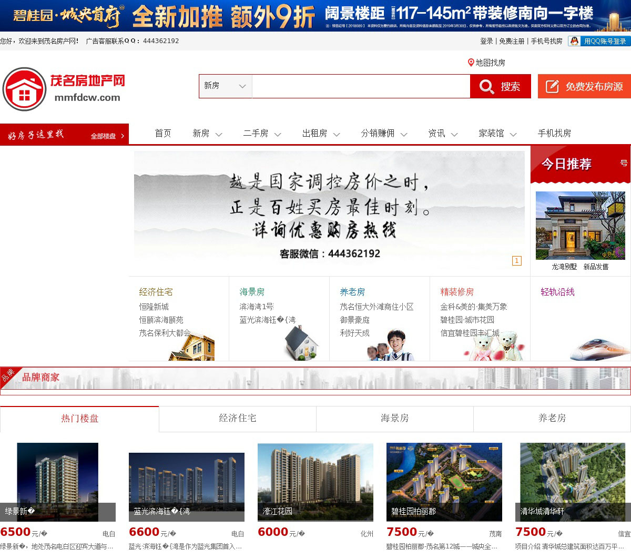Screen dimensions: 631x559
Task: Click 海景房 category heading in banner row
Action: [252, 292]
